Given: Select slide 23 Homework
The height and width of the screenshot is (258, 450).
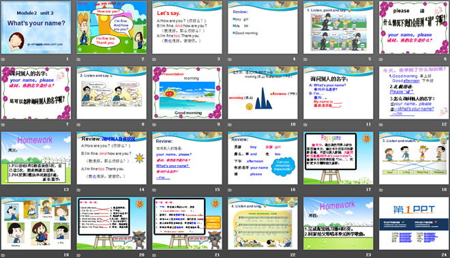Looking at the screenshot, I should pos(338,223).
